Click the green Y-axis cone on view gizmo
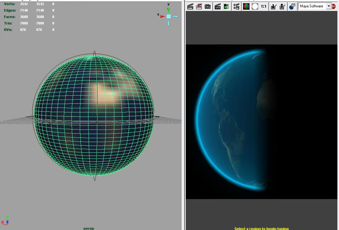Screen dimensions: 339x230 (x=169, y=10)
